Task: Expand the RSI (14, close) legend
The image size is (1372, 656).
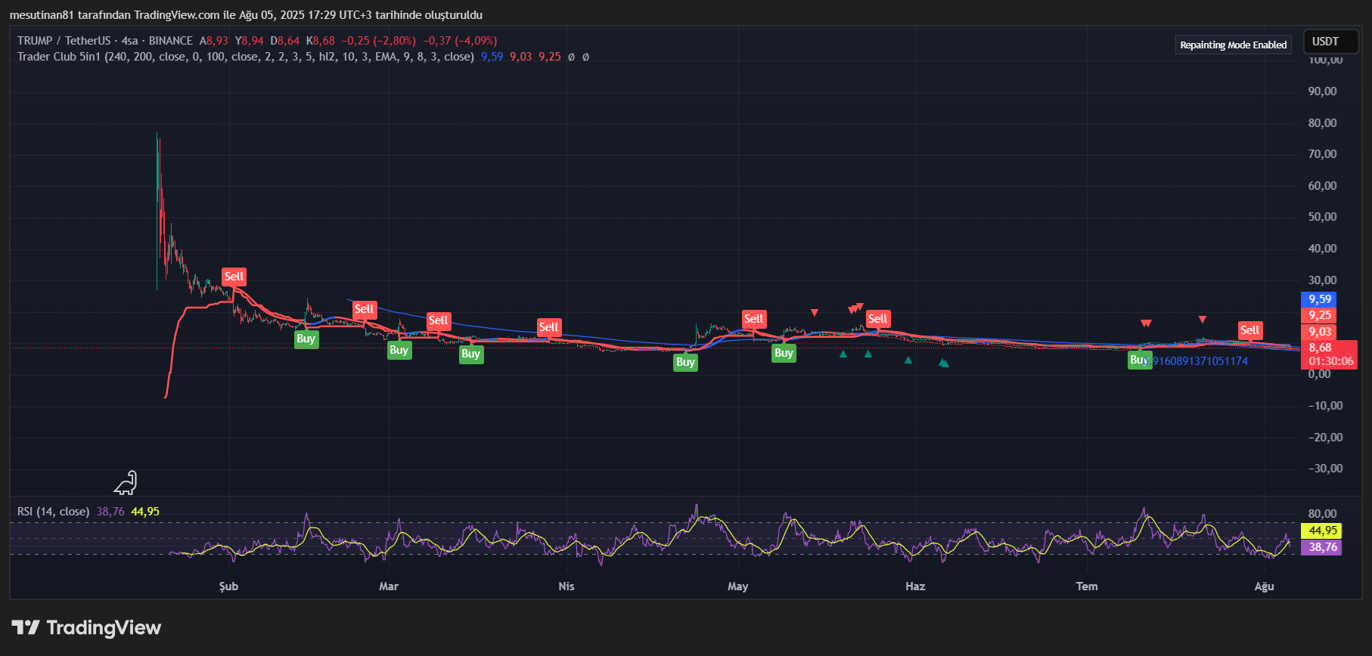Action: tap(53, 512)
